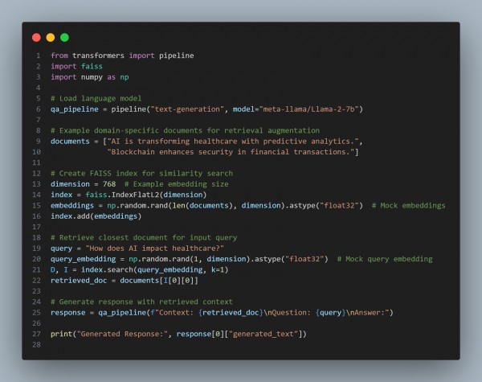This screenshot has width=482, height=382.
Task: Click 'documents[I[0][0]]' on line 22
Action: tap(159, 281)
